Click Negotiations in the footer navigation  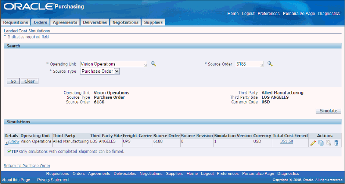click(x=151, y=174)
